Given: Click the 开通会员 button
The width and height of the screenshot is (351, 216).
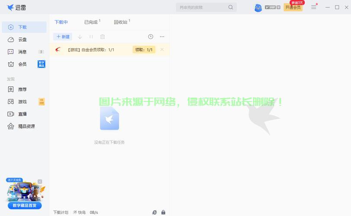Looking at the screenshot, I should pyautogui.click(x=293, y=7).
